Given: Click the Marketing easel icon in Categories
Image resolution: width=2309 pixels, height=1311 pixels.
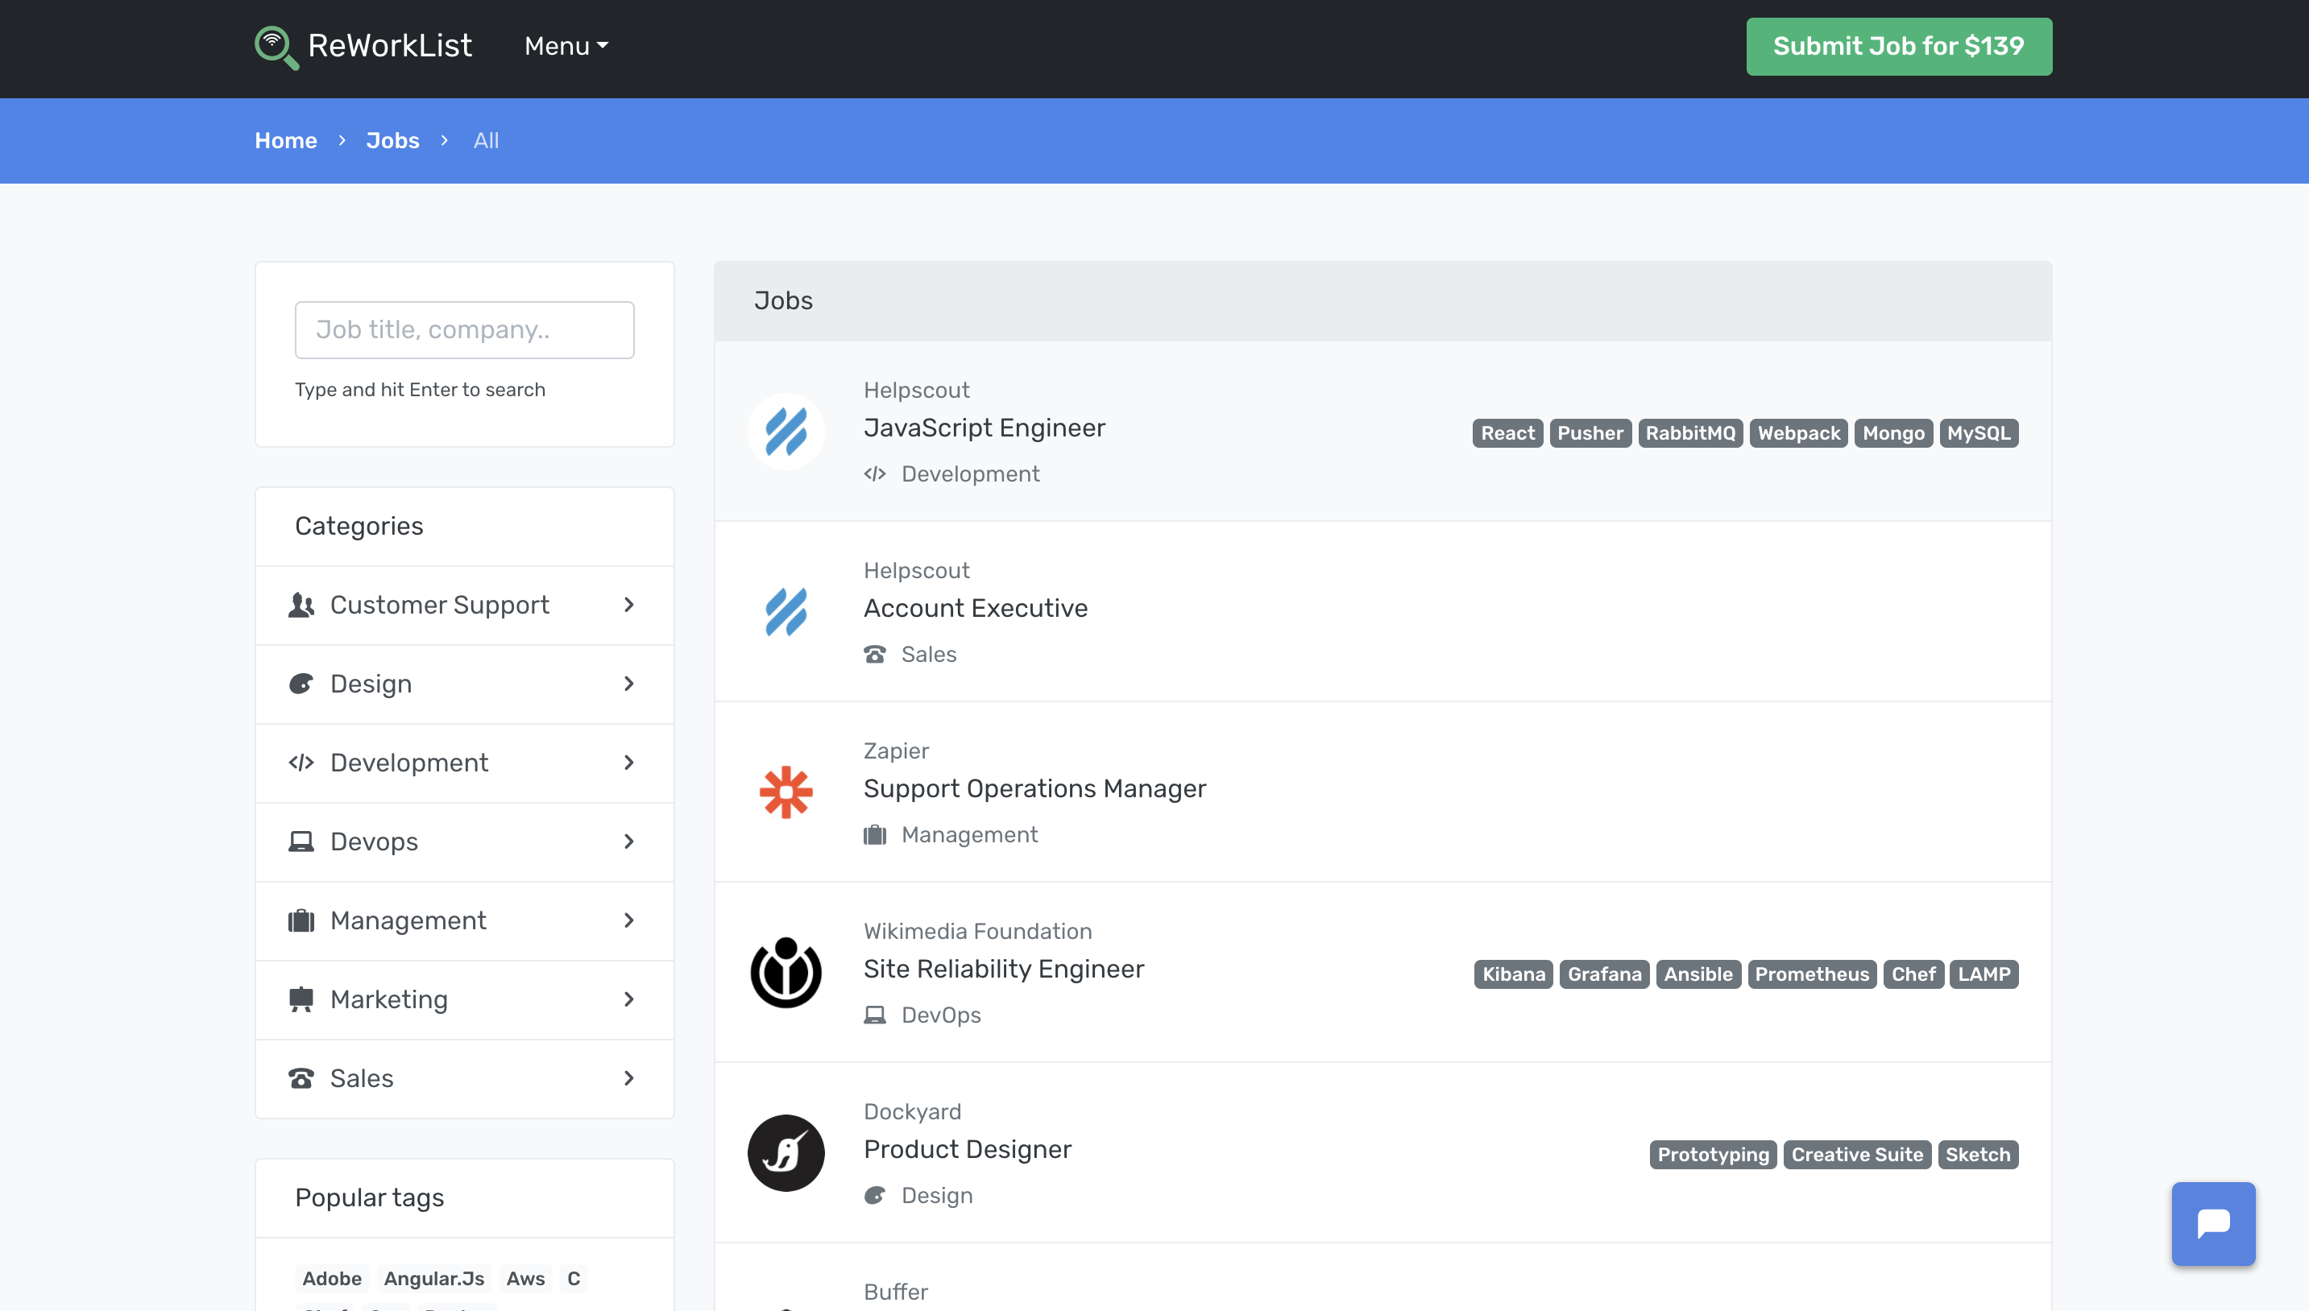Looking at the screenshot, I should 301,999.
